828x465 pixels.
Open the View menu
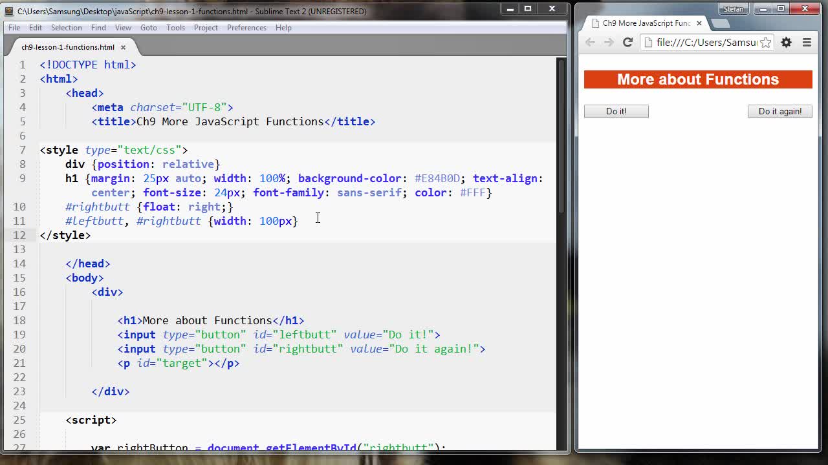(x=123, y=28)
